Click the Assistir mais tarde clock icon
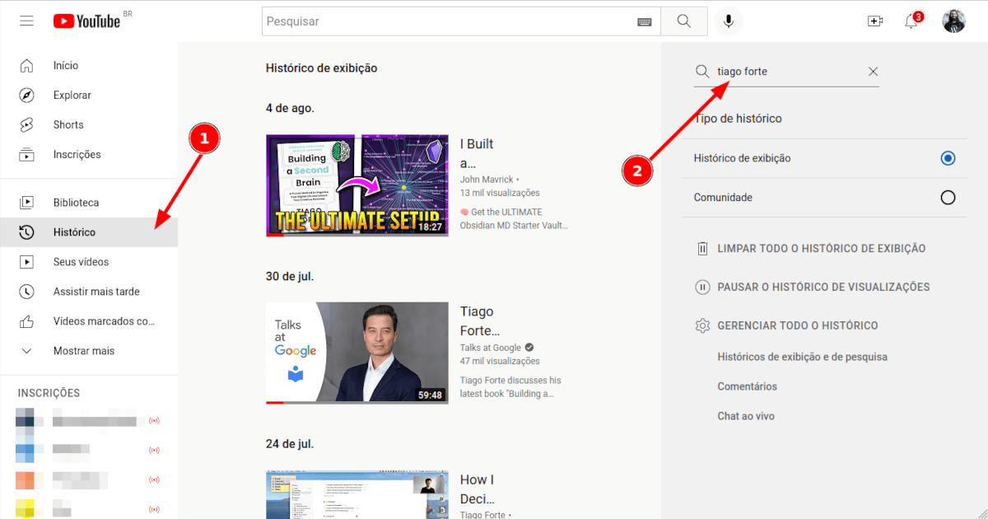The width and height of the screenshot is (988, 519). pos(26,292)
